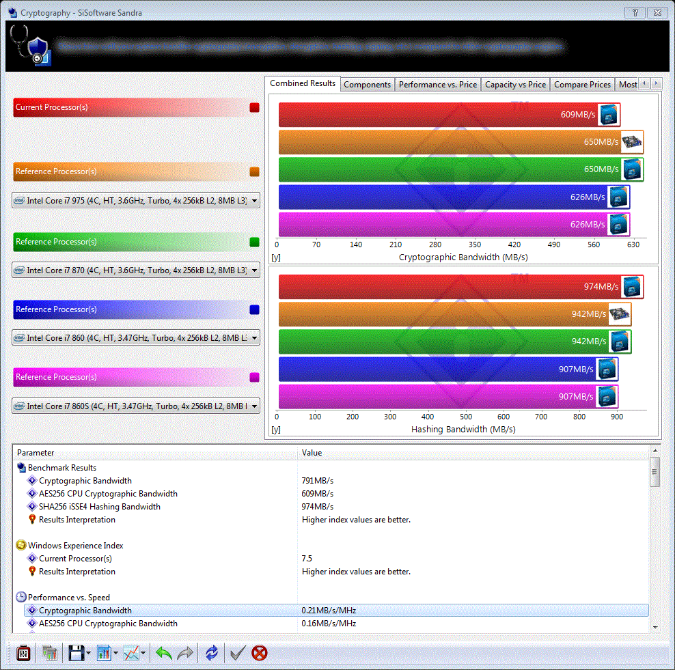The height and width of the screenshot is (670, 675).
Task: Click the Performance vs. Speed clock icon
Action: coord(21,598)
